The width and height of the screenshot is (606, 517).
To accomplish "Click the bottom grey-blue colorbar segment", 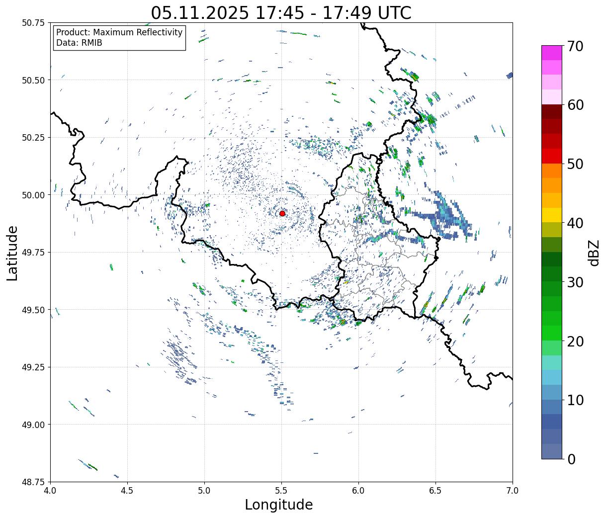I will point(552,451).
